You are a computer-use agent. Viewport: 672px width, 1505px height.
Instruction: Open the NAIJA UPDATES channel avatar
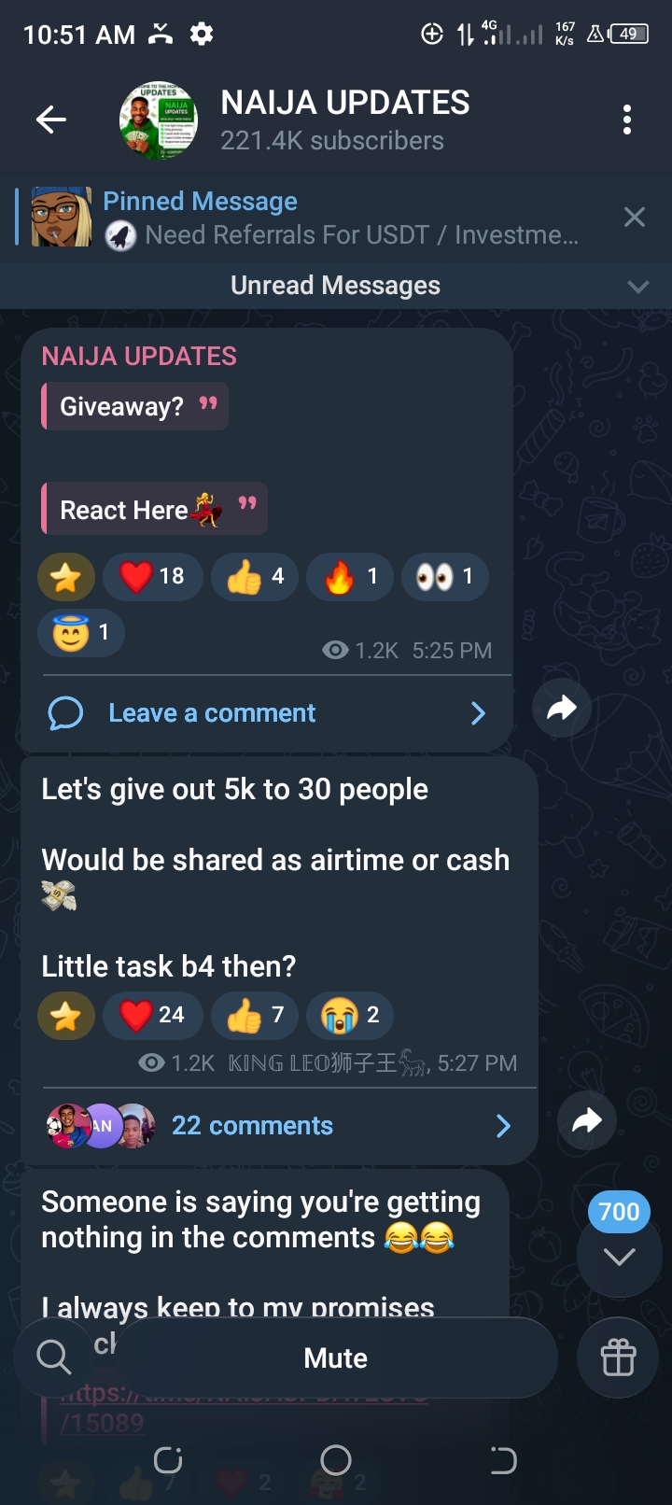(x=159, y=120)
